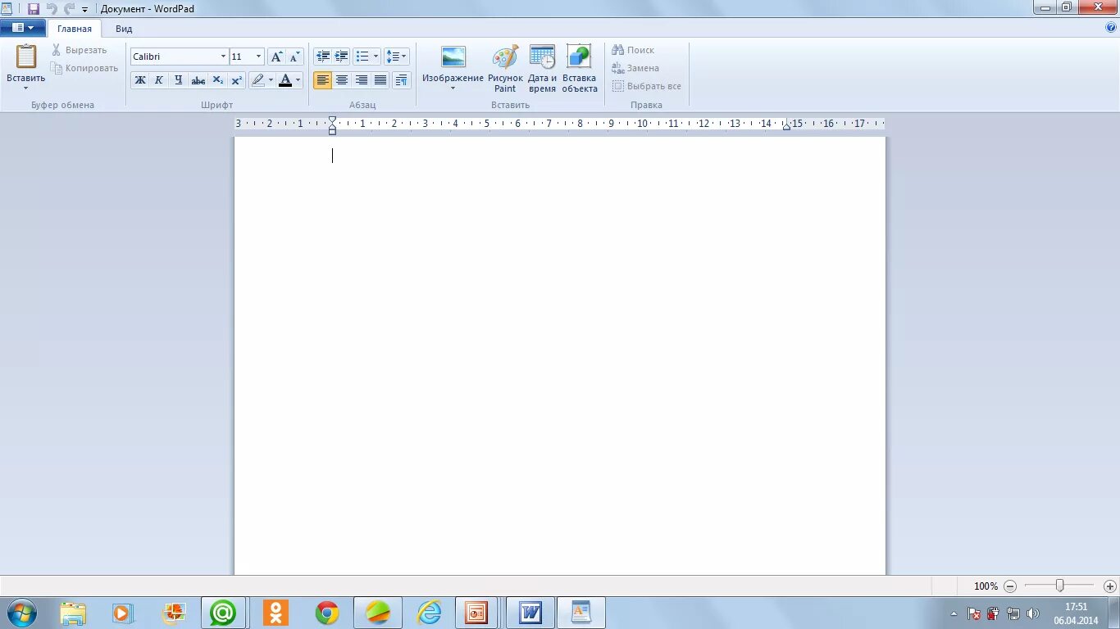The height and width of the screenshot is (629, 1120).
Task: Click Выбрать все (select all) button
Action: 647,86
